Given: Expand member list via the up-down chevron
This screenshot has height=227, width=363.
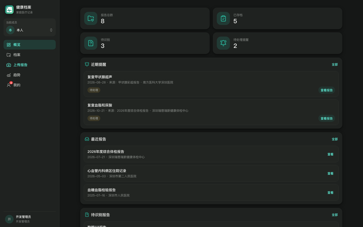Looking at the screenshot, I should (x=51, y=30).
